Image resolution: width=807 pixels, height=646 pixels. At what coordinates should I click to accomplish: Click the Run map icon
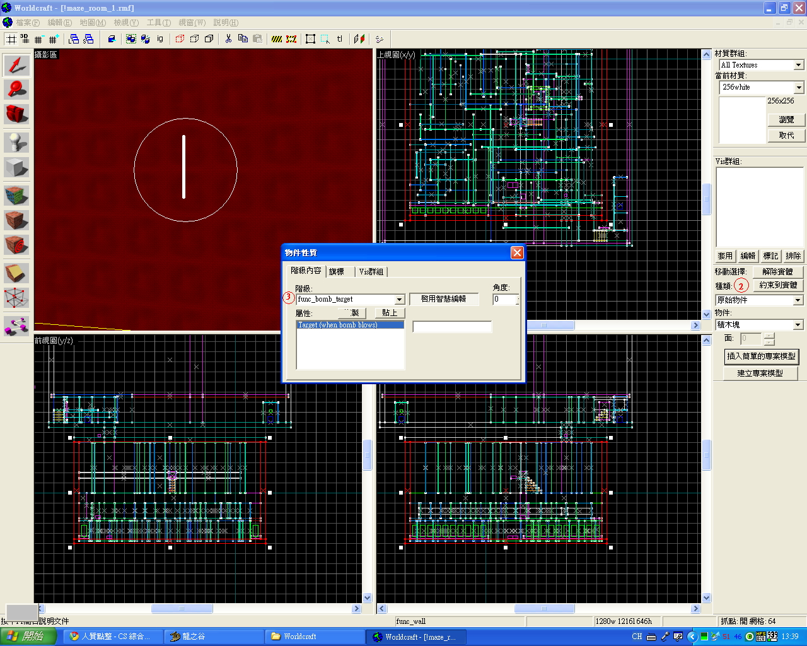point(379,39)
